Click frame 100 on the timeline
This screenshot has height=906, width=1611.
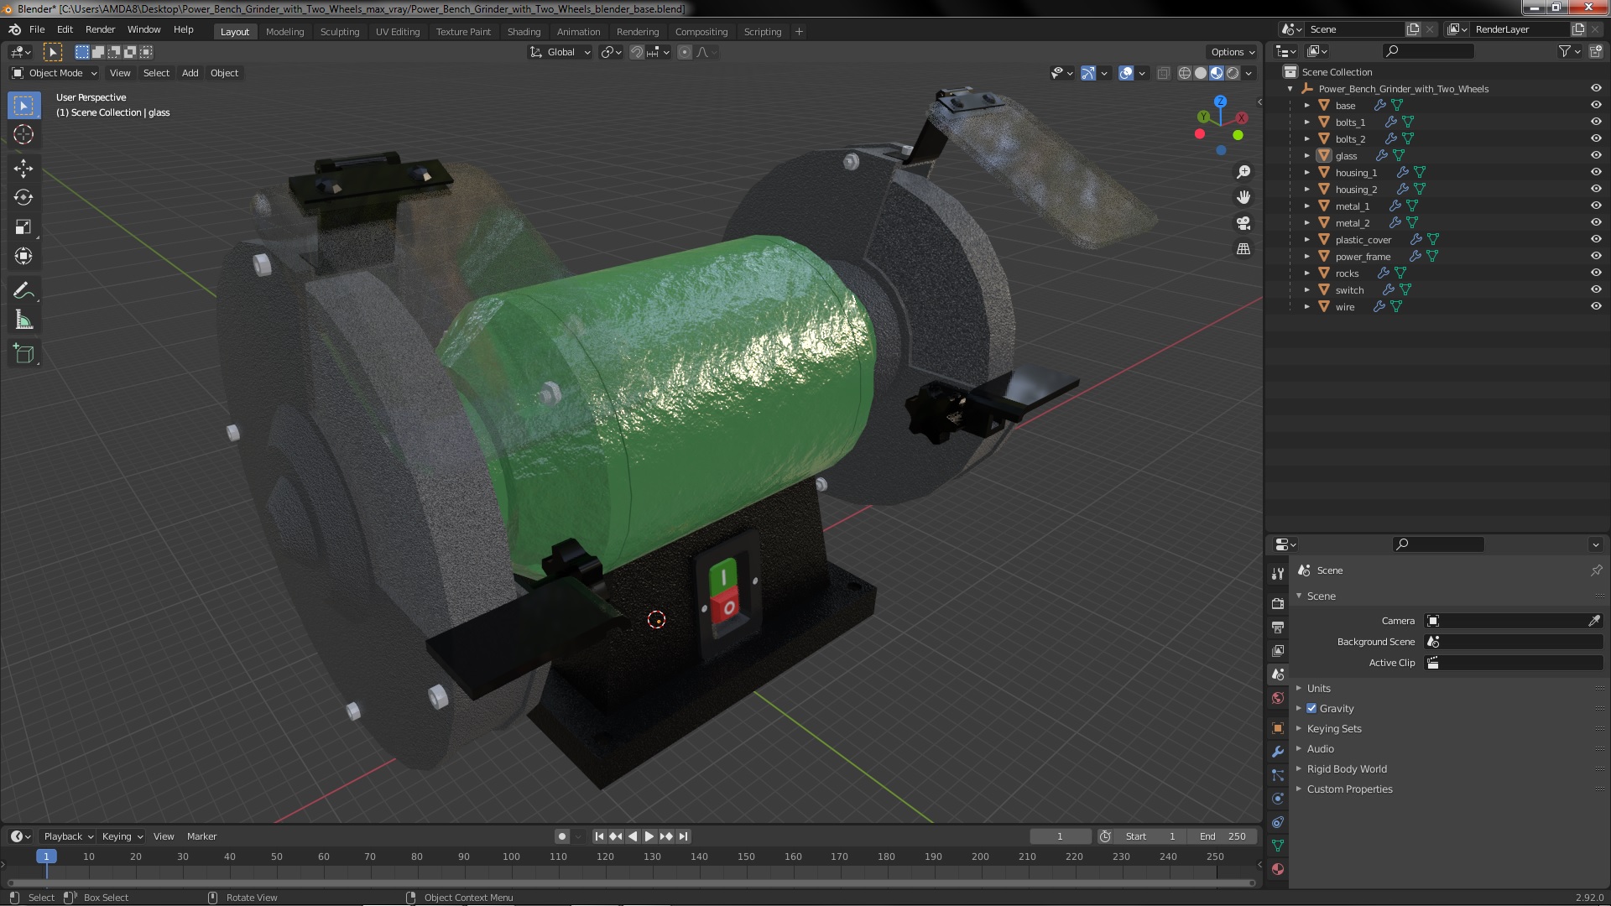click(511, 857)
